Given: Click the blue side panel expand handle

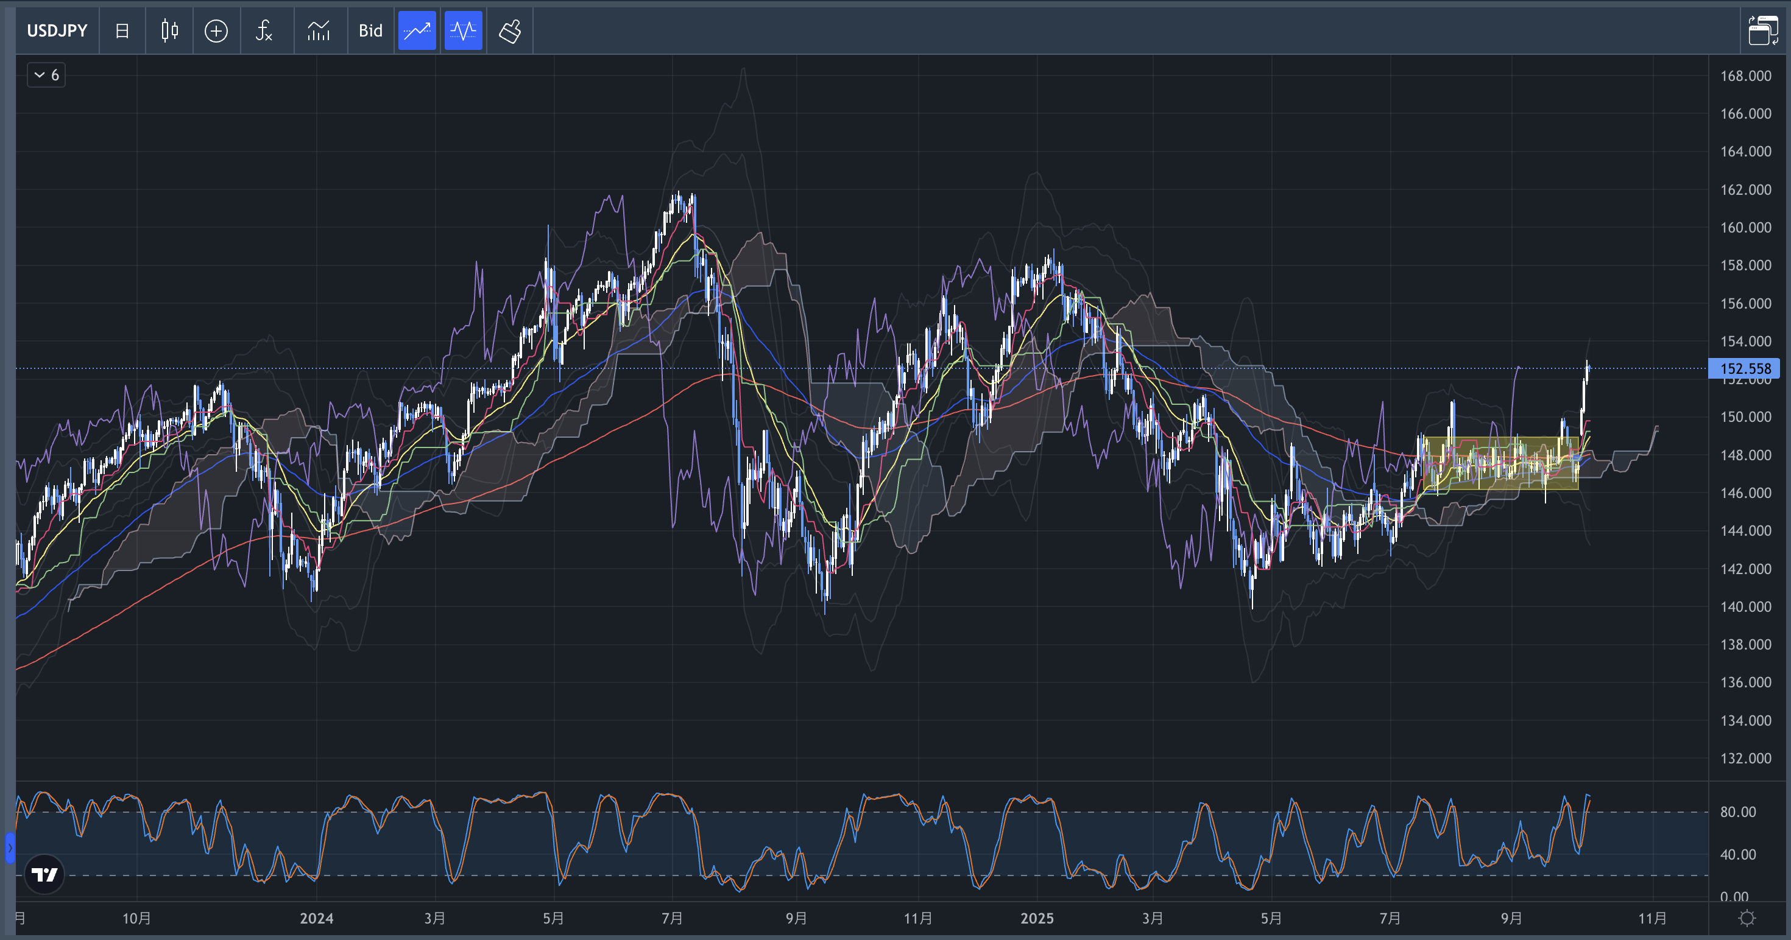Looking at the screenshot, I should pyautogui.click(x=10, y=847).
